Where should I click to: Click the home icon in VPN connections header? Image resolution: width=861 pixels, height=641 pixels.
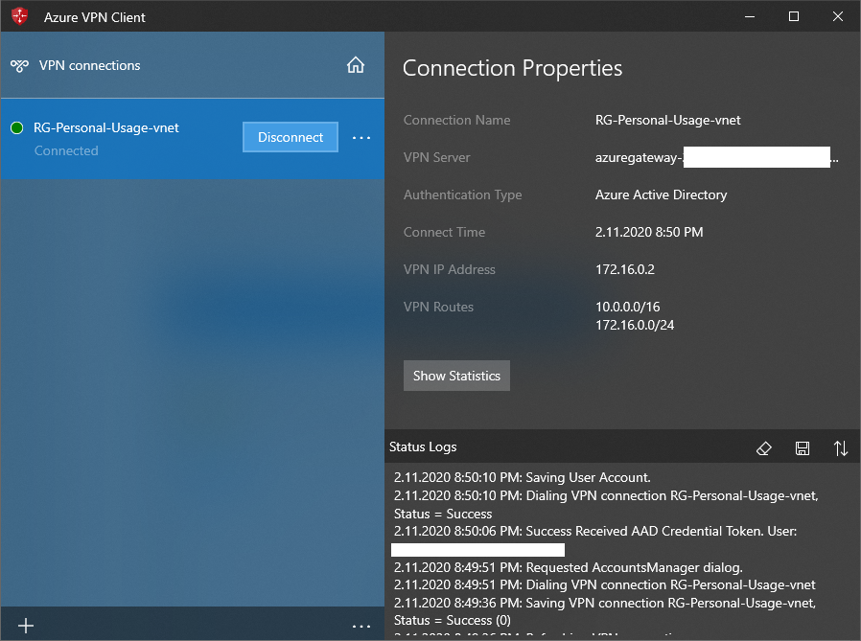[356, 65]
